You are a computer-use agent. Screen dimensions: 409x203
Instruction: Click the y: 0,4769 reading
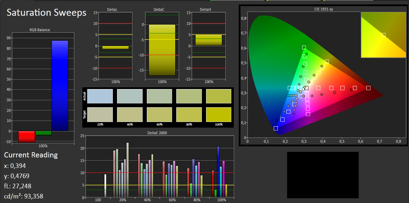(x=17, y=176)
